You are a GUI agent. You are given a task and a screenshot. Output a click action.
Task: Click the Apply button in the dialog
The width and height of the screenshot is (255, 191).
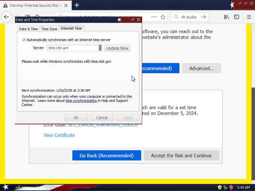128,117
